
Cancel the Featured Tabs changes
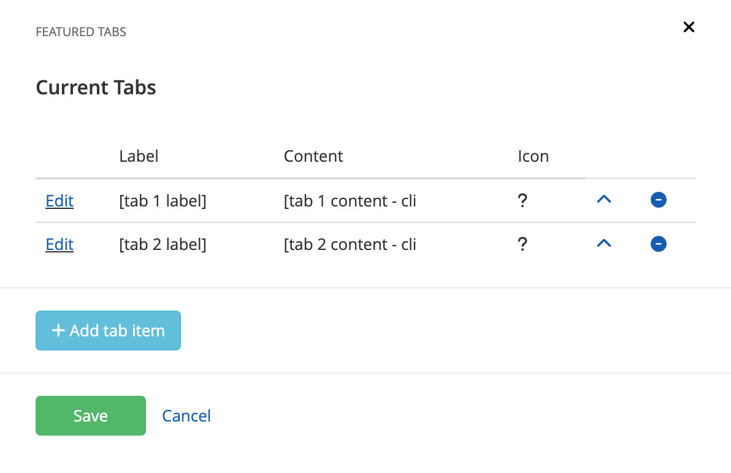tap(186, 415)
